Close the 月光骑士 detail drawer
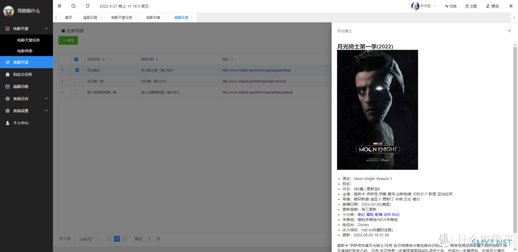Screen dimensions: 518x252 pyautogui.click(x=509, y=31)
